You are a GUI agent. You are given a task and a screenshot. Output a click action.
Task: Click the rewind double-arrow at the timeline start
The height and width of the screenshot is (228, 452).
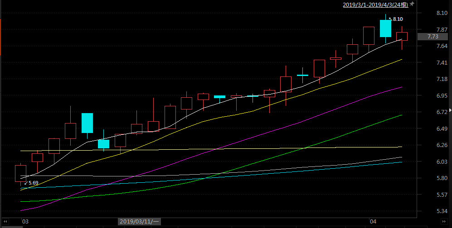coord(5,221)
